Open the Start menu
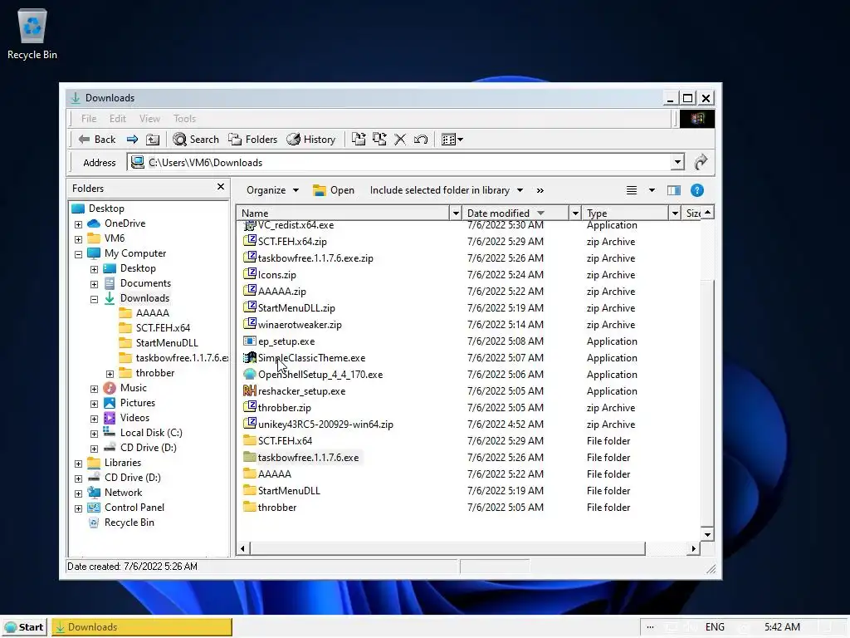The width and height of the screenshot is (850, 638). pos(24,627)
